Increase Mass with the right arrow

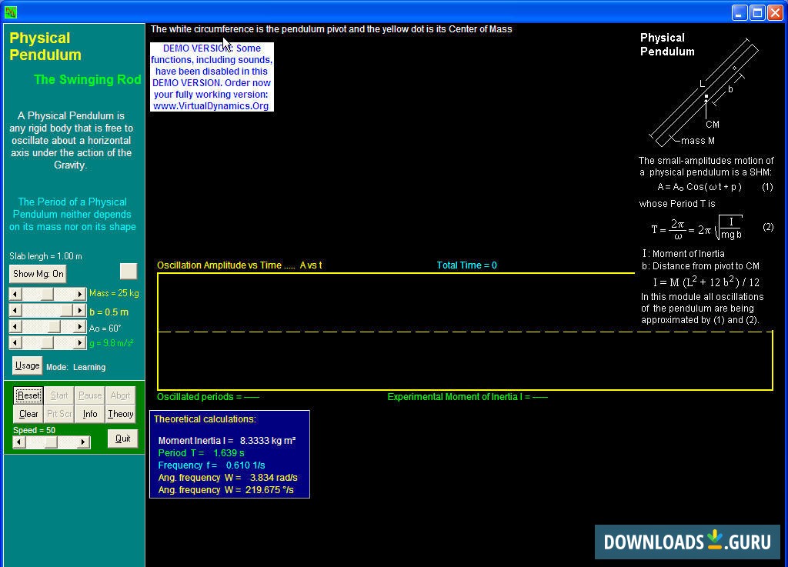(79, 294)
